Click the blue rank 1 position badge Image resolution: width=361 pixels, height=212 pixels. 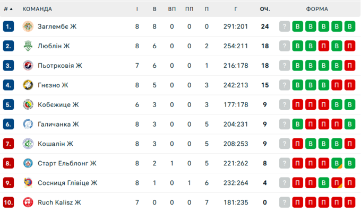(x=8, y=26)
